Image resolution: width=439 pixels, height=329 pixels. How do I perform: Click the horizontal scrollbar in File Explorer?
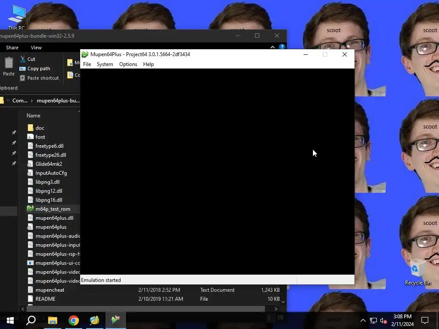click(146, 309)
